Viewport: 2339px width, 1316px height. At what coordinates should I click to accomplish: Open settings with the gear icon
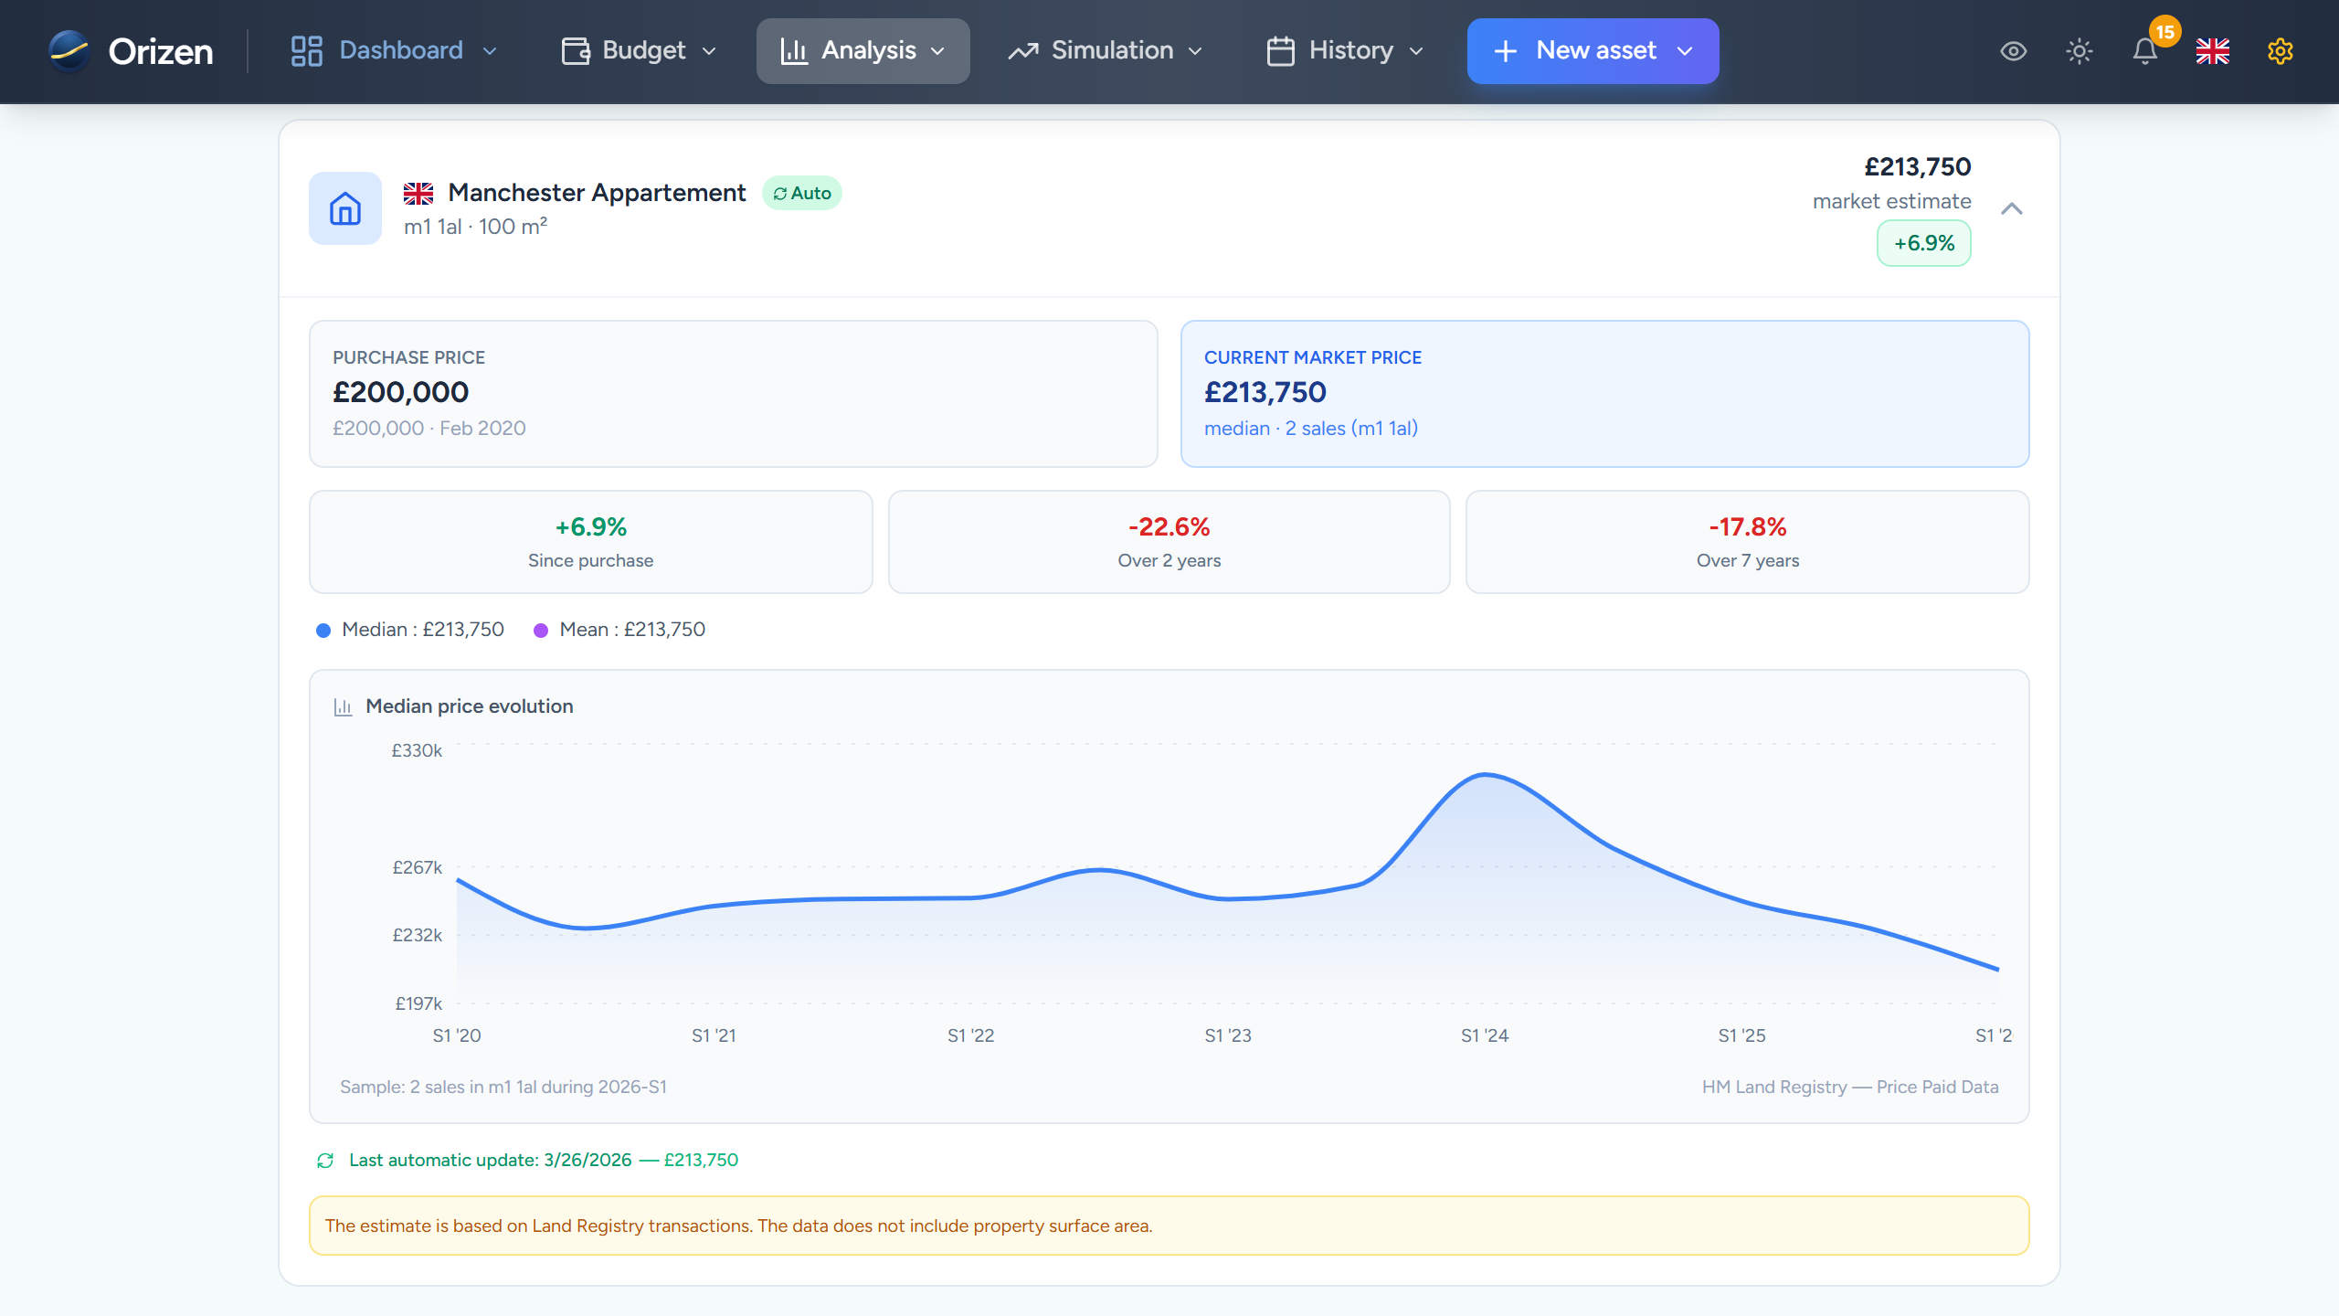tap(2279, 52)
